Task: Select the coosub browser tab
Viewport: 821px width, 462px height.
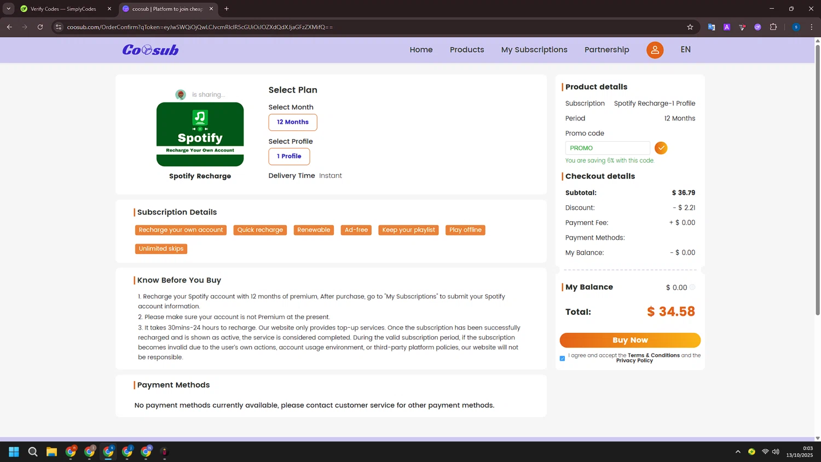Action: 167,9
